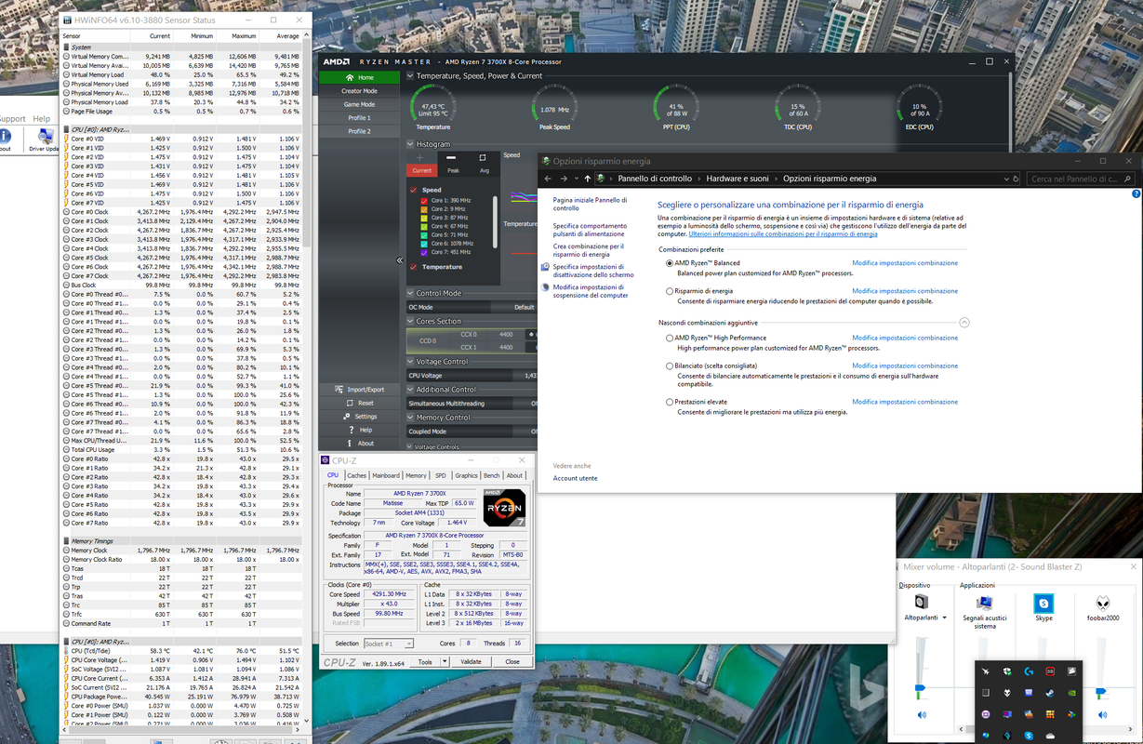Collapse Cores Section in Ryzen Master

point(411,321)
